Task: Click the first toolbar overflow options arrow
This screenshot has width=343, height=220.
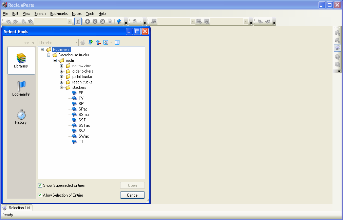Action: (126, 22)
